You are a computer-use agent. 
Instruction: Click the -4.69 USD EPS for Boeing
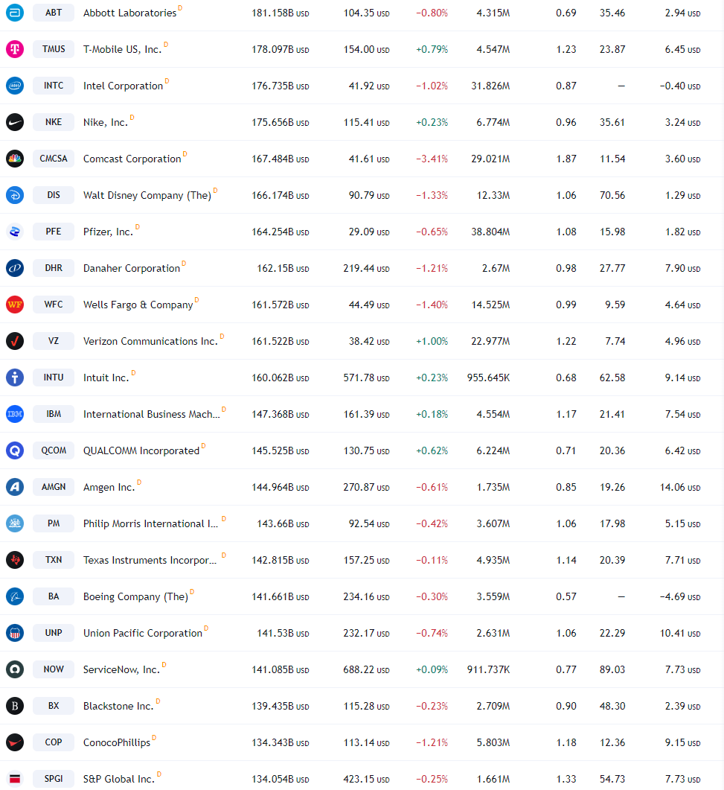click(680, 596)
